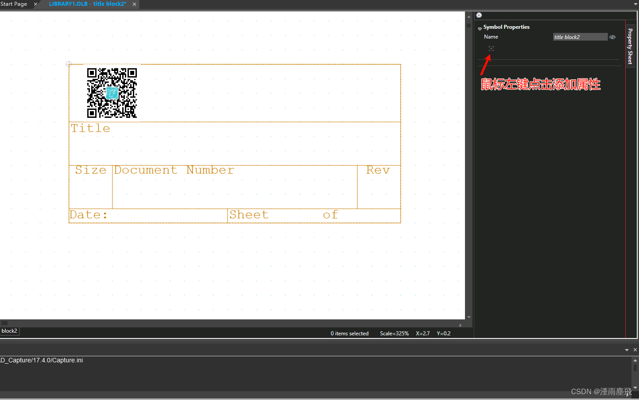Click the output panel scrollbar up arrow
639x400 pixels.
(635, 361)
